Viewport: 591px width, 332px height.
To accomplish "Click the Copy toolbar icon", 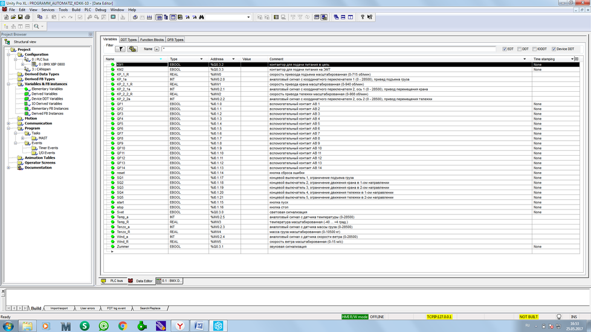I will [39, 18].
